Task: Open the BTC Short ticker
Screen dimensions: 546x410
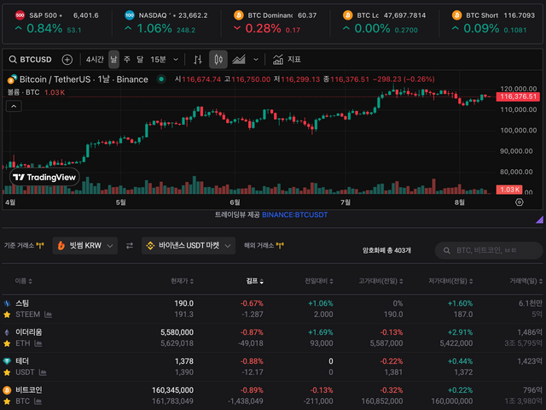Action: point(493,22)
